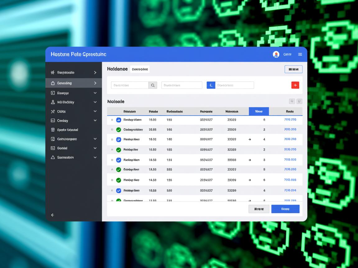Click the magnifier search icon
The height and width of the screenshot is (268, 358).
(153, 85)
